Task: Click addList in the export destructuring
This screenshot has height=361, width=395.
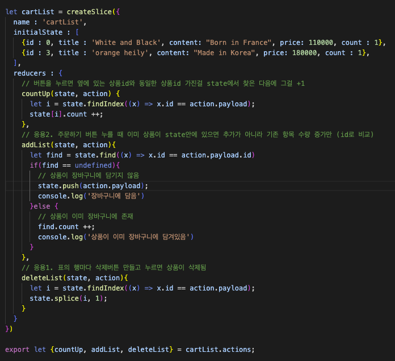Action: click(106, 350)
